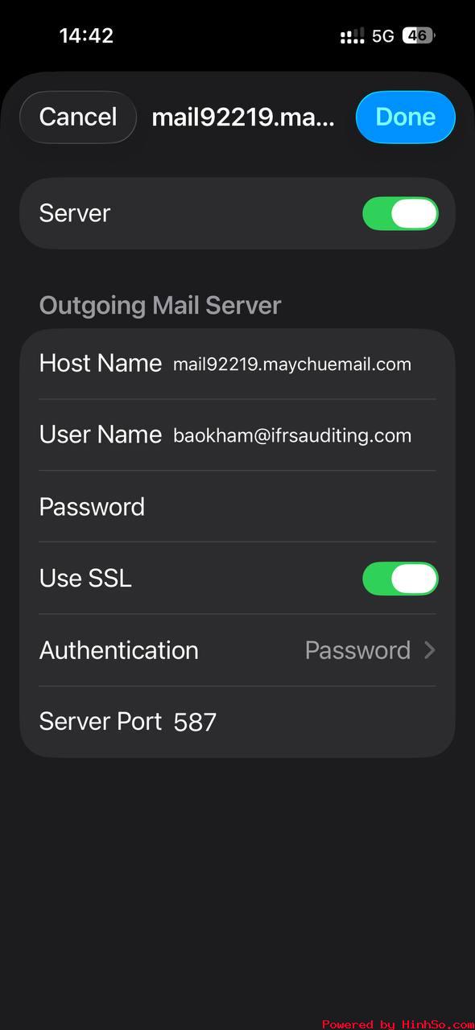Select the Authentication Password value
475x1030 pixels.
357,650
